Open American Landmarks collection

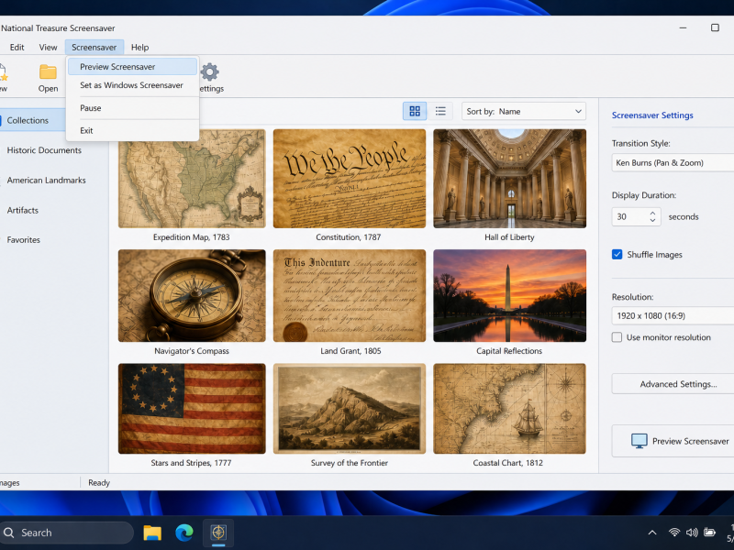pyautogui.click(x=47, y=180)
